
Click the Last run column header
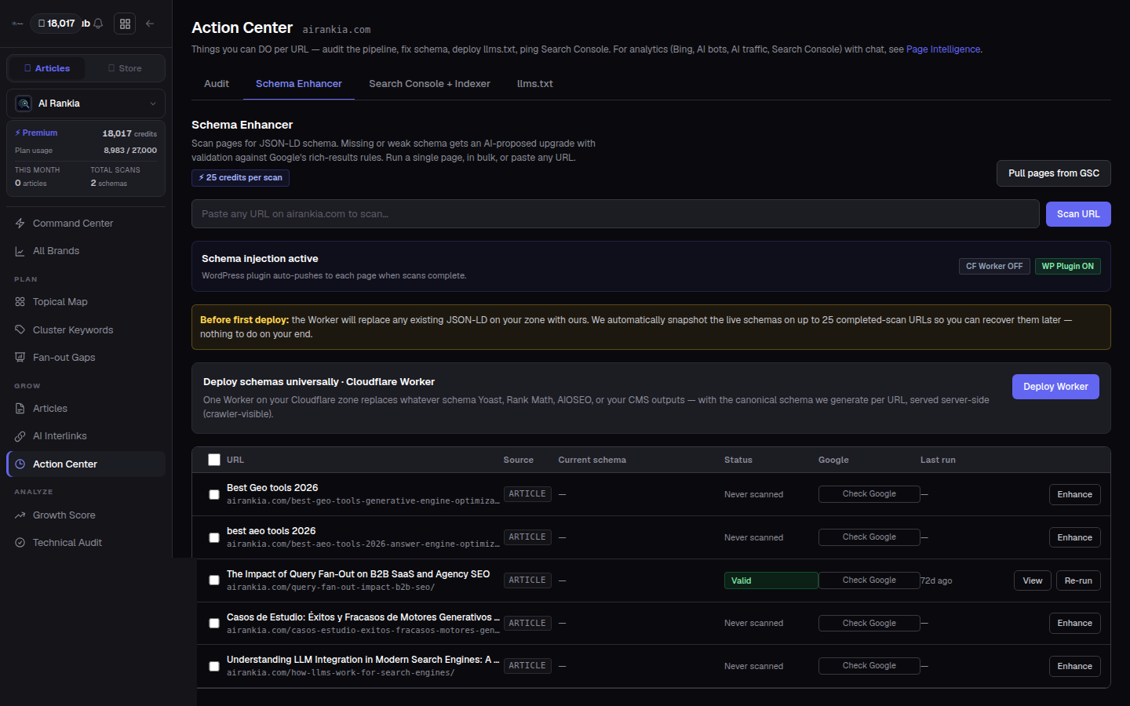[x=938, y=460]
